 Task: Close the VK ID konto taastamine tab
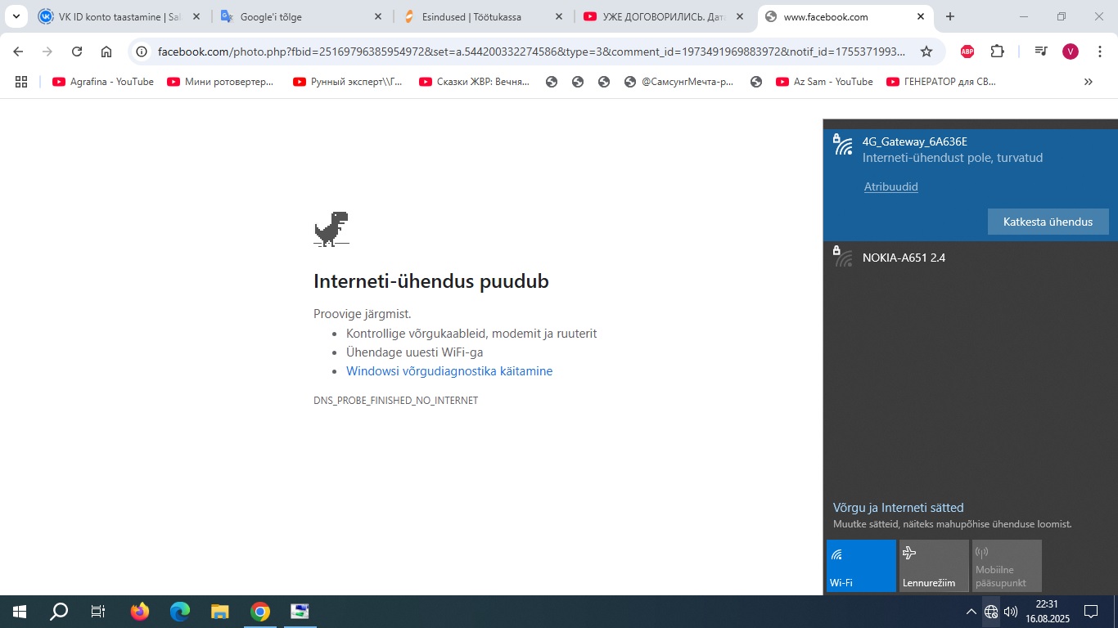[196, 16]
